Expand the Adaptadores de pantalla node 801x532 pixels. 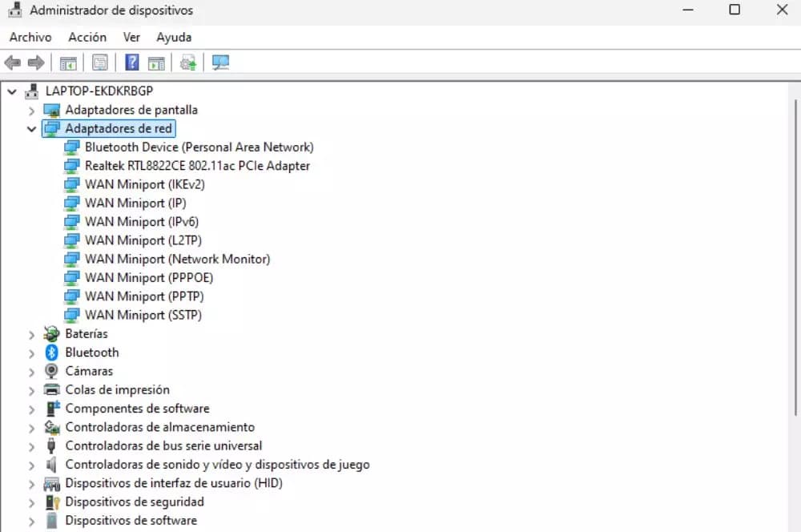31,111
